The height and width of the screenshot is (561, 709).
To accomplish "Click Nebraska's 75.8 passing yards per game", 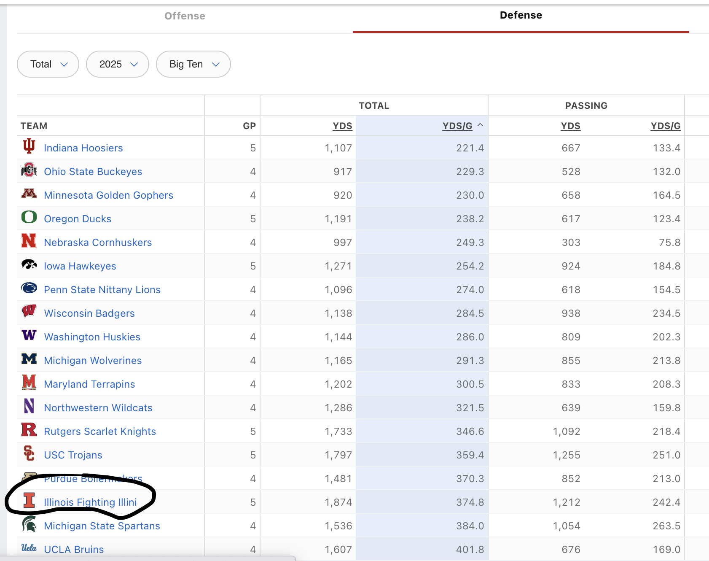I will (670, 243).
